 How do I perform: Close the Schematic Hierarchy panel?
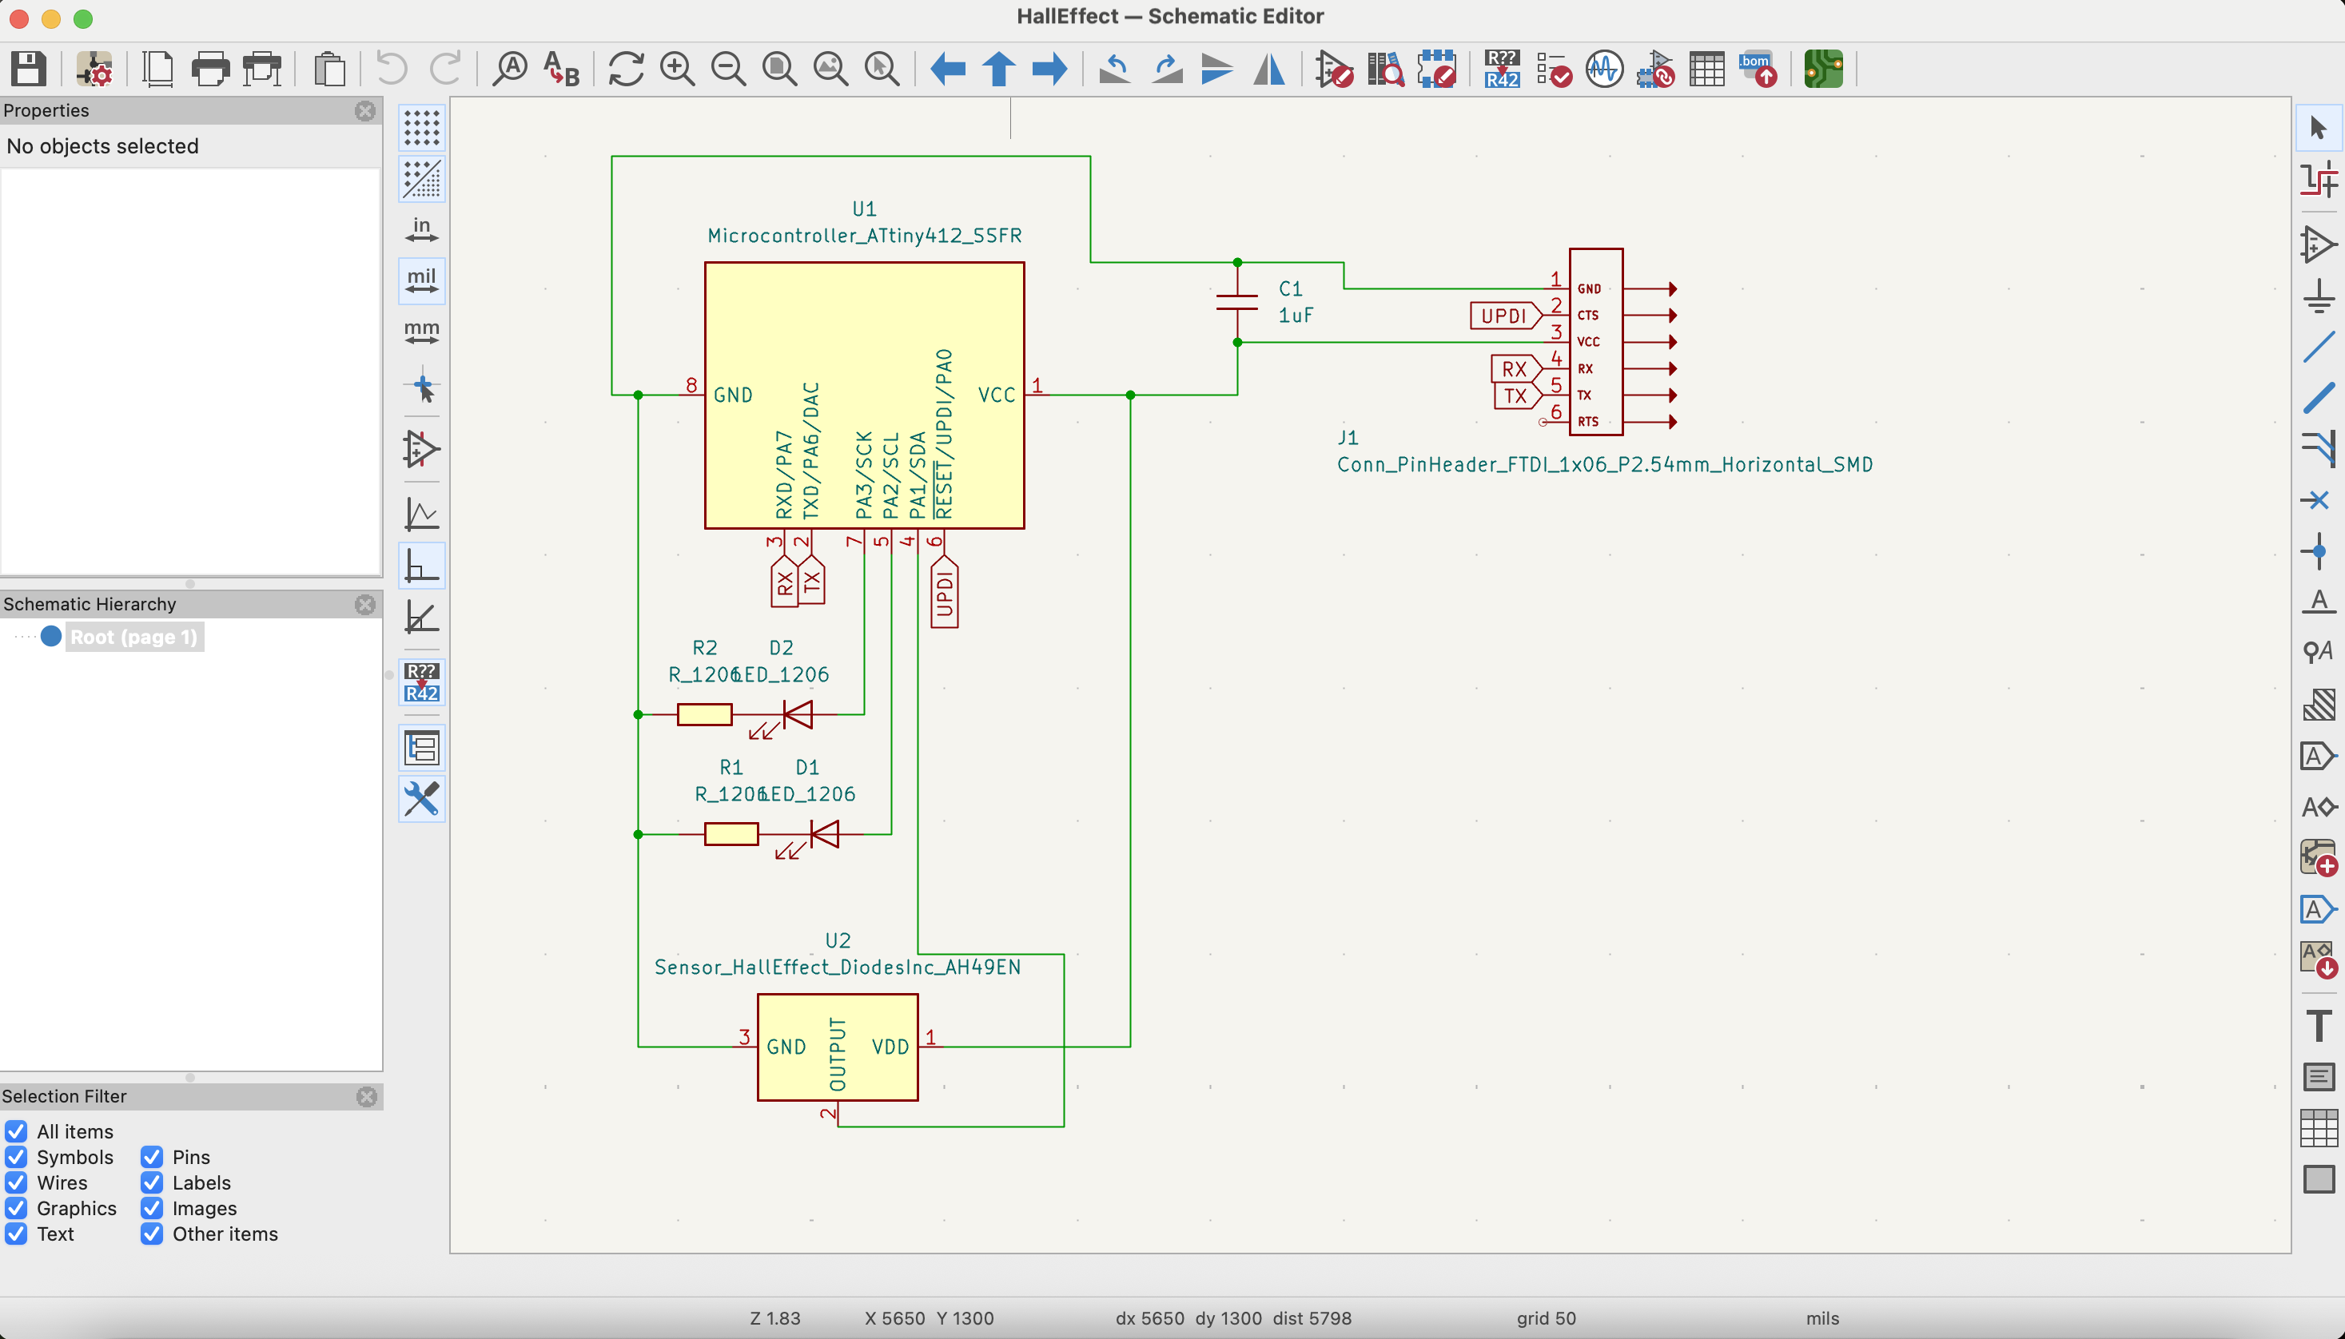click(x=365, y=604)
